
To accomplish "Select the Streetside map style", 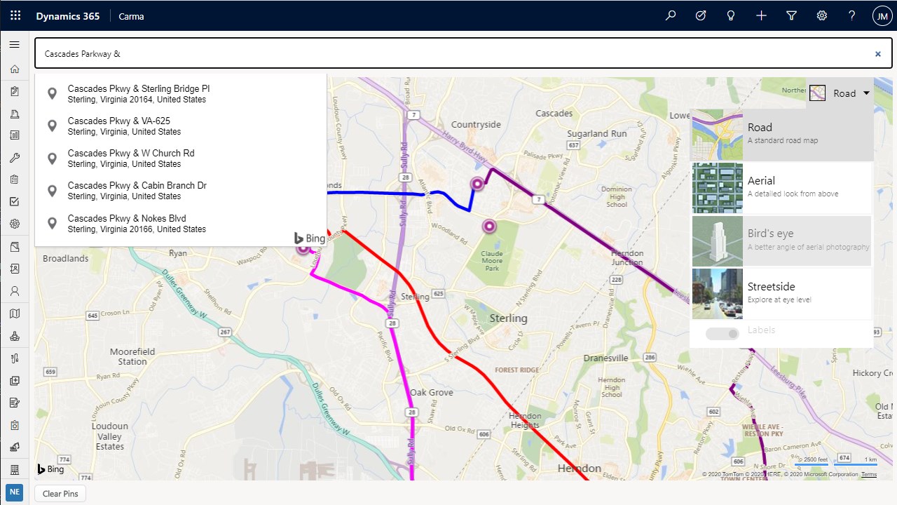I will click(x=781, y=293).
